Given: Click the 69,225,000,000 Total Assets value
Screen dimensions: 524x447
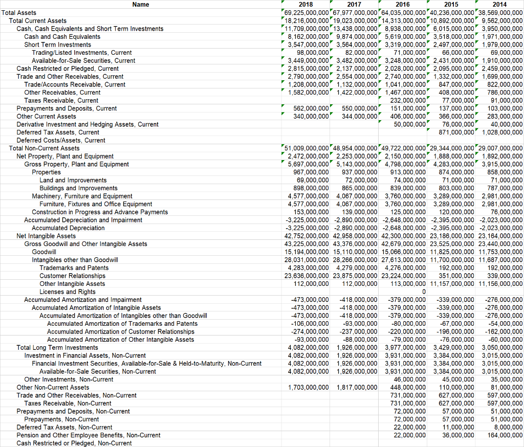Looking at the screenshot, I should (x=305, y=12).
